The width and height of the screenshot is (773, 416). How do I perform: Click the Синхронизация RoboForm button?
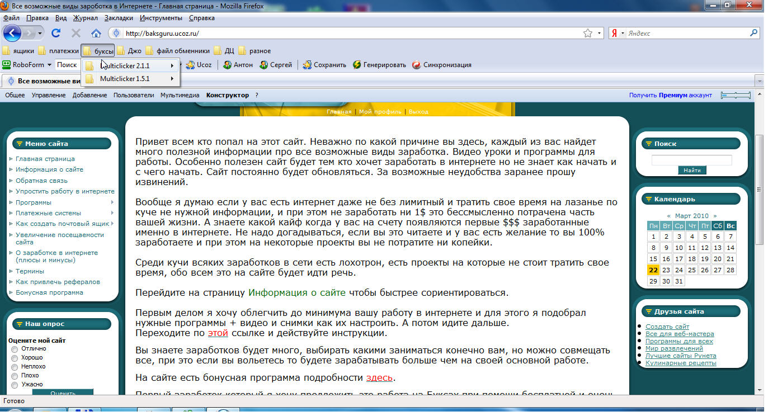pyautogui.click(x=442, y=65)
